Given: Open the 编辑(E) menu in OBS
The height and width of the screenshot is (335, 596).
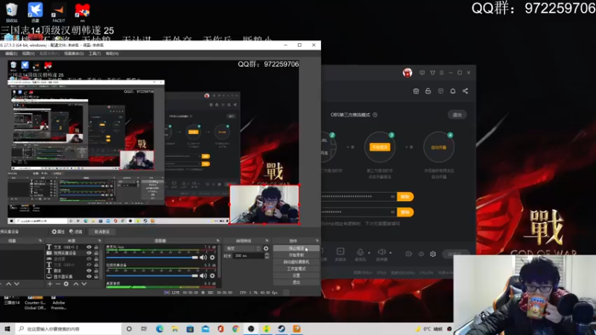Looking at the screenshot, I should click(x=11, y=54).
